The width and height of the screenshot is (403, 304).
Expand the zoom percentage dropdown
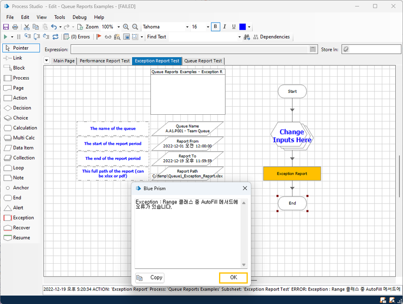(119, 27)
